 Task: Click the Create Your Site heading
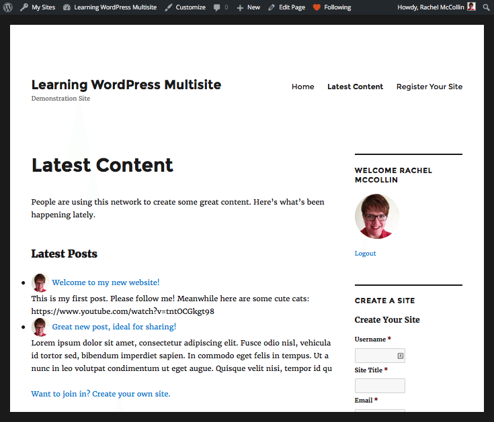coord(387,320)
